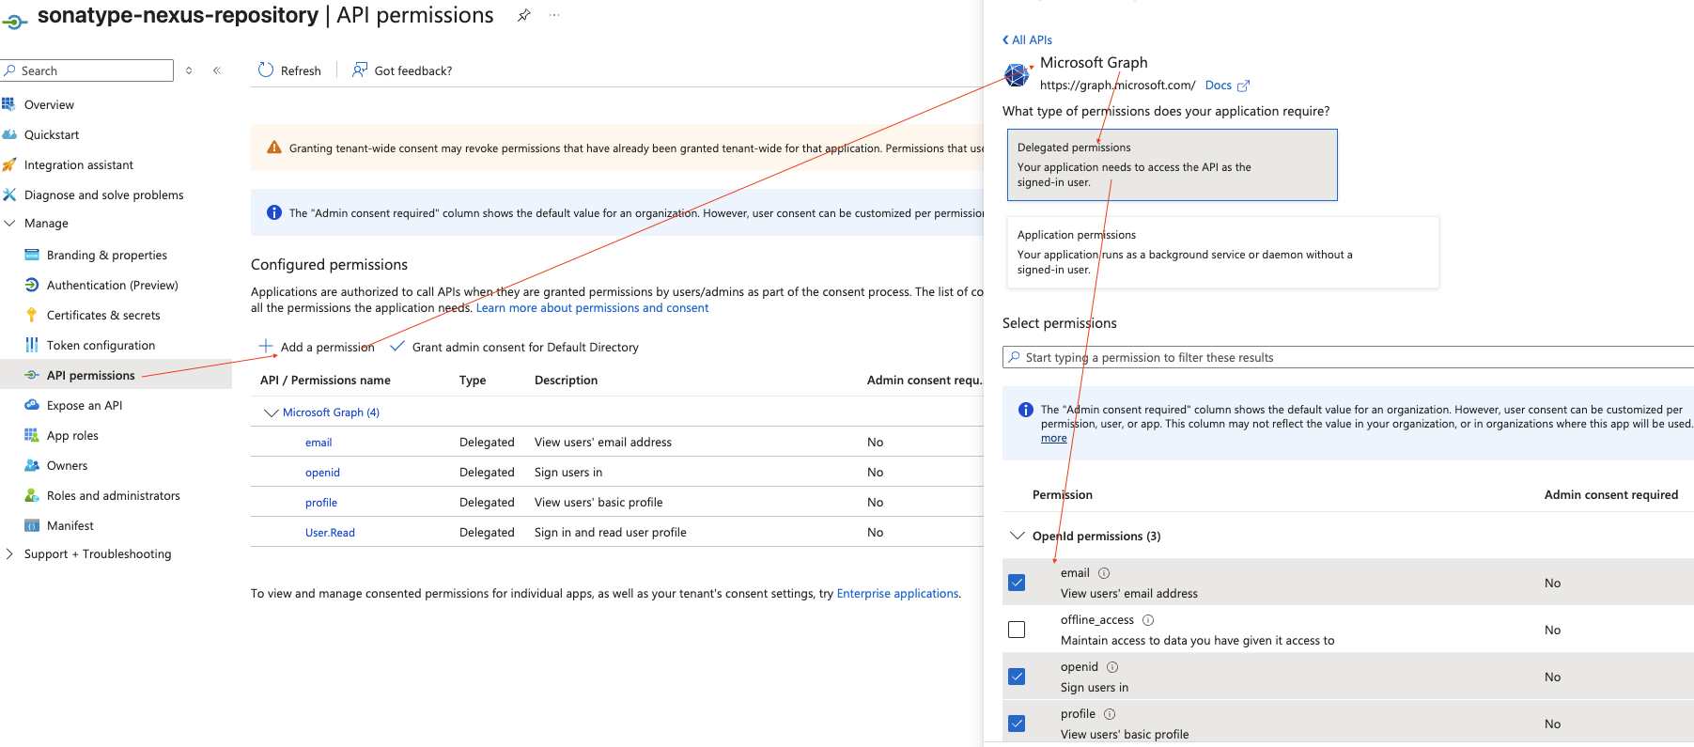This screenshot has width=1694, height=747.
Task: Click info icon next to profile permission
Action: (x=1110, y=714)
